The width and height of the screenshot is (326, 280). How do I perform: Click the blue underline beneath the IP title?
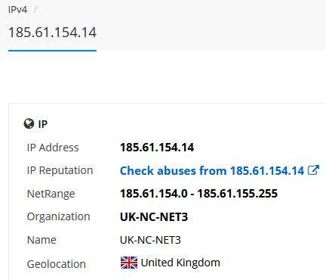(x=52, y=51)
